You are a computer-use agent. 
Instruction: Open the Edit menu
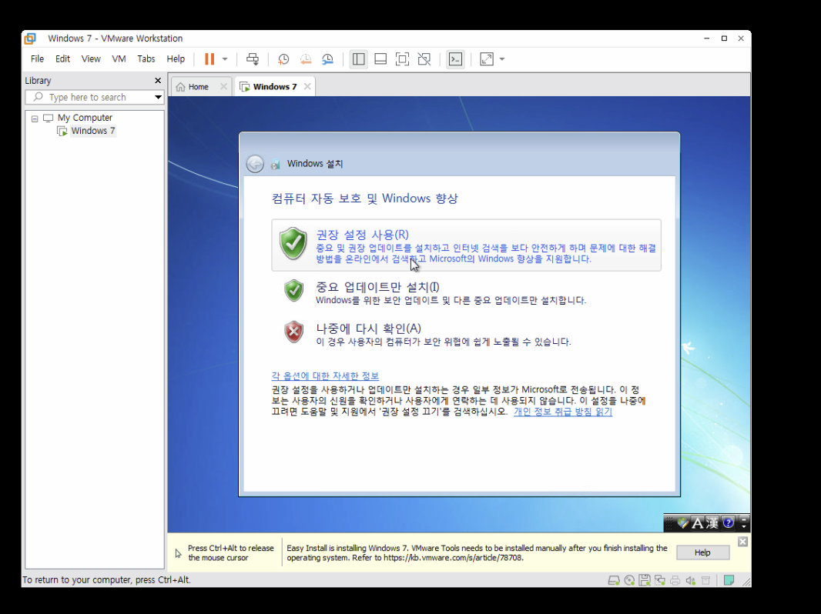[63, 59]
